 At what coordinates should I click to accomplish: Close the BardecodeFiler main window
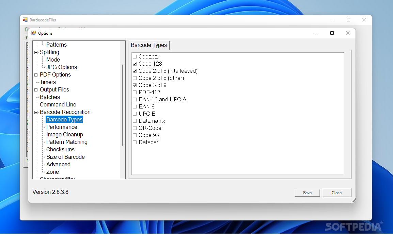[x=364, y=20]
